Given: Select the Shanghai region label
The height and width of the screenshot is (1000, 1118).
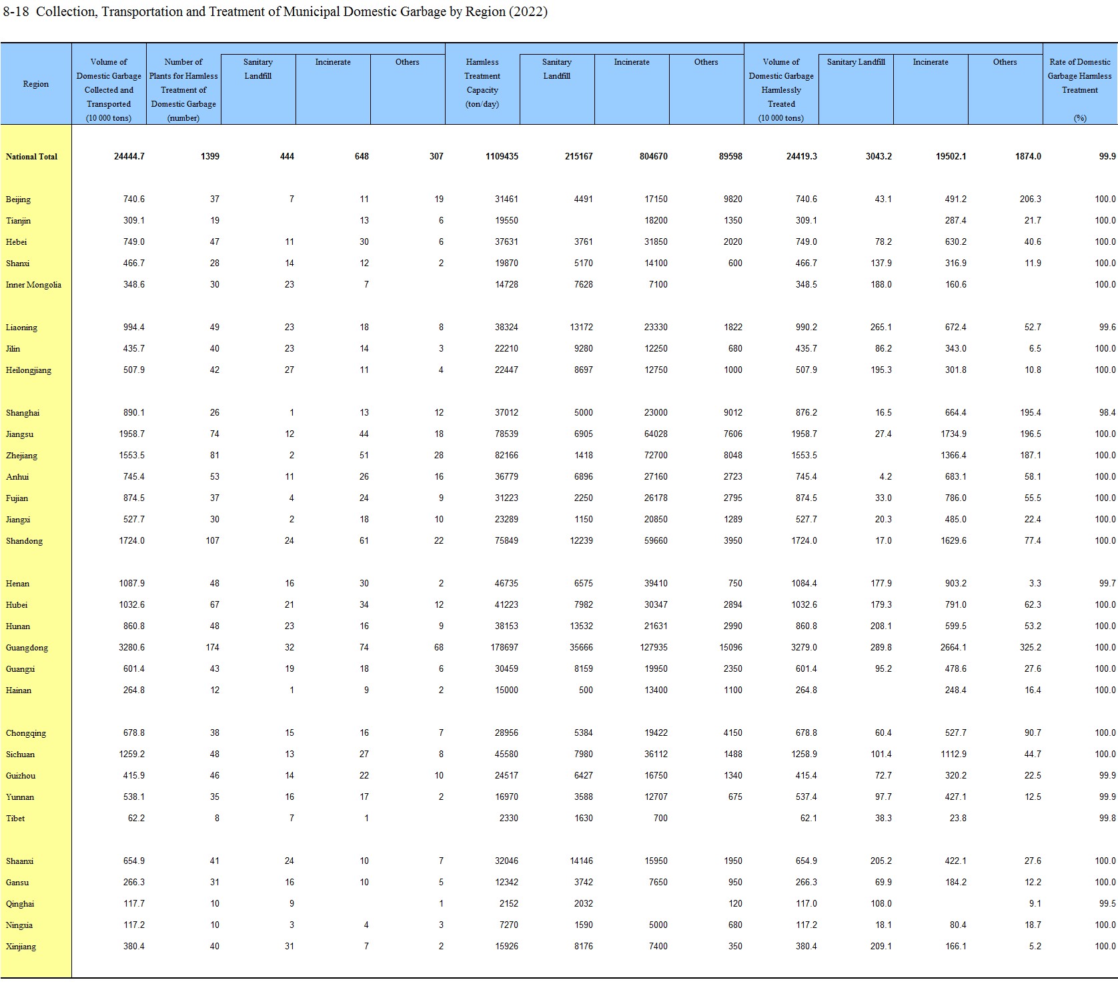Looking at the screenshot, I should click(x=23, y=413).
